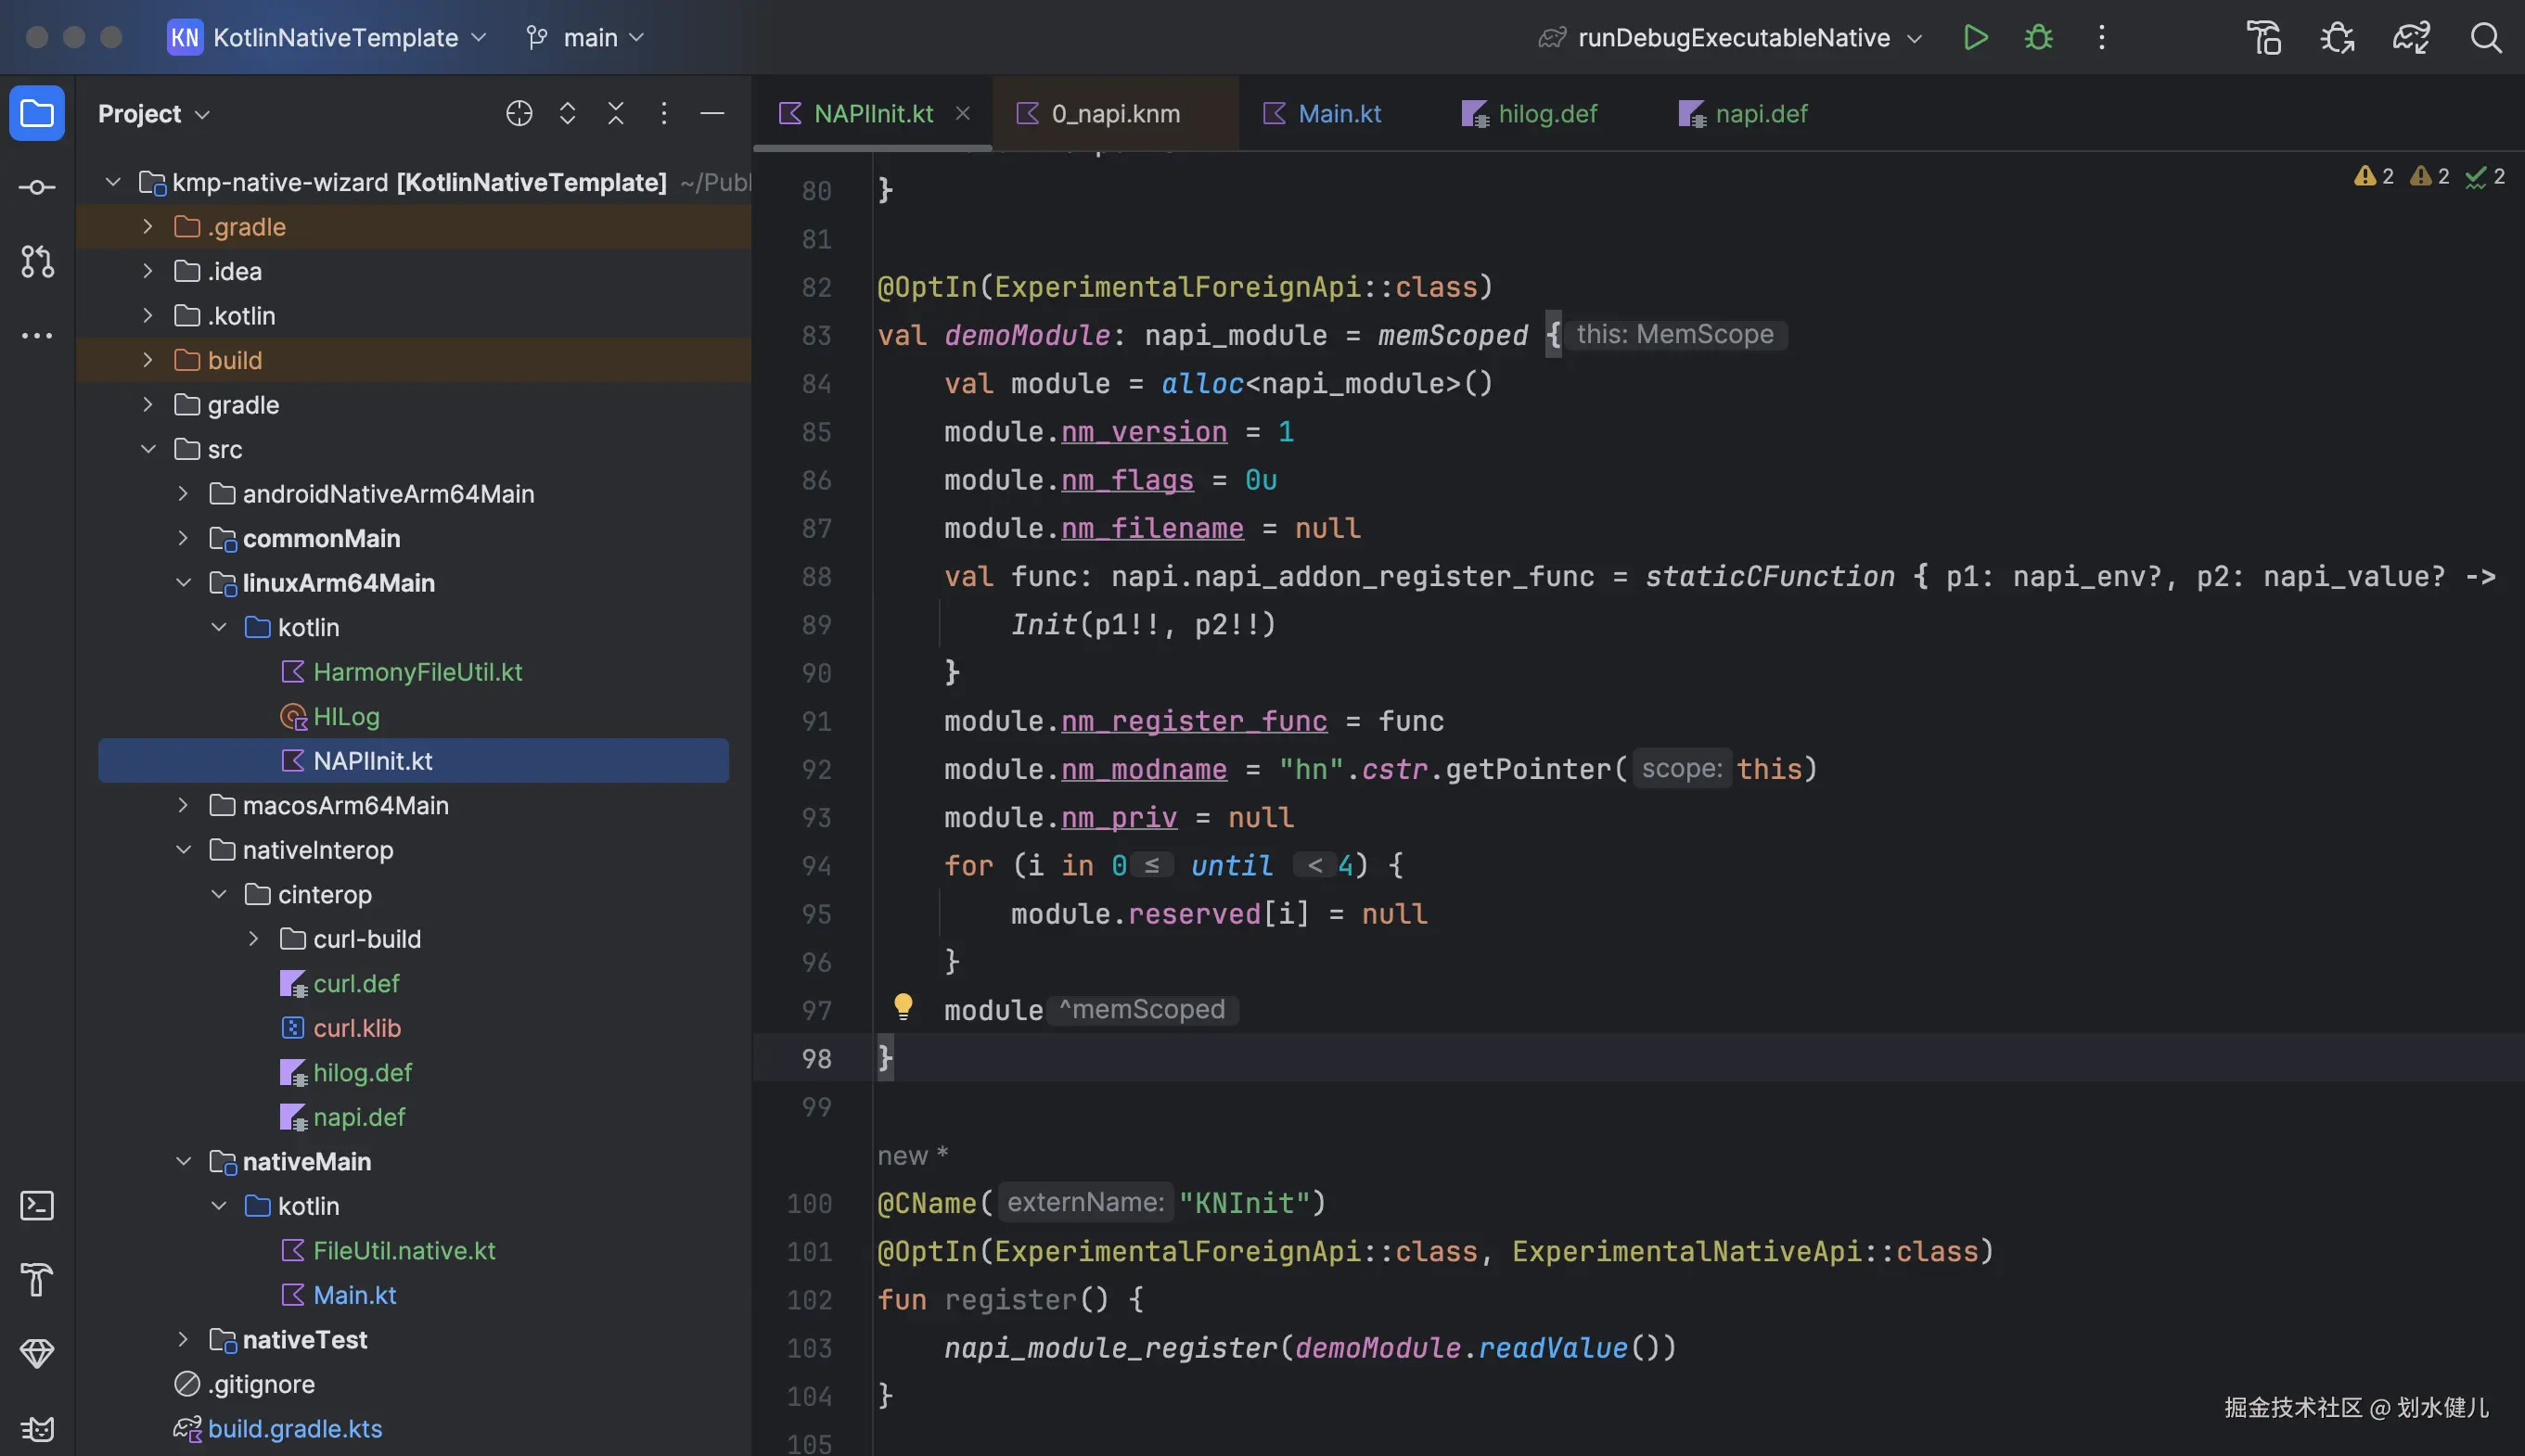Open the runDebugExecutableNative configuration dropdown
This screenshot has width=2525, height=1456.
pos(1733,38)
